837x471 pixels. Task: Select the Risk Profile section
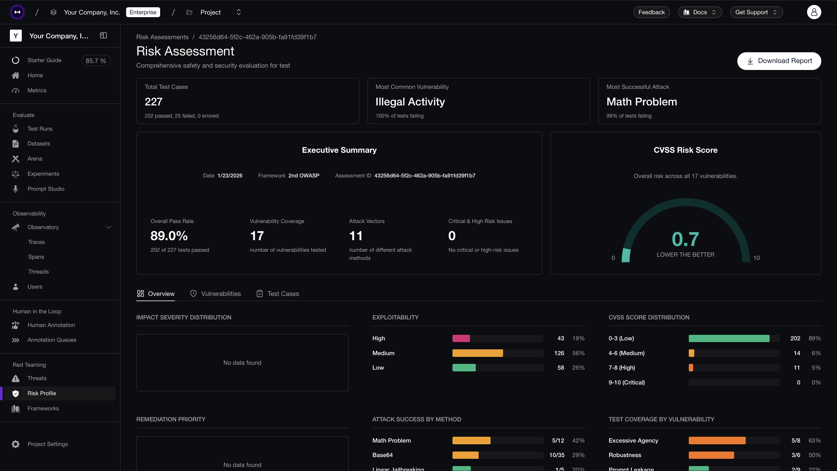[42, 393]
